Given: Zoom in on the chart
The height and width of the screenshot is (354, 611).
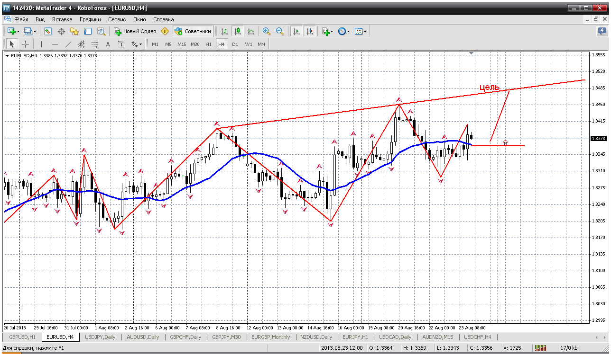Looking at the screenshot, I should coord(267,31).
